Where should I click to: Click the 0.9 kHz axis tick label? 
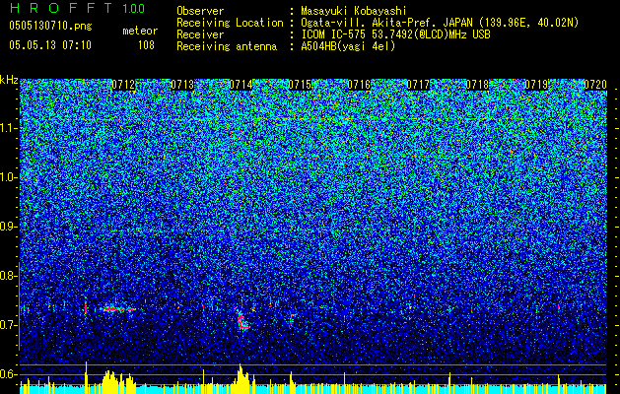(x=8, y=227)
